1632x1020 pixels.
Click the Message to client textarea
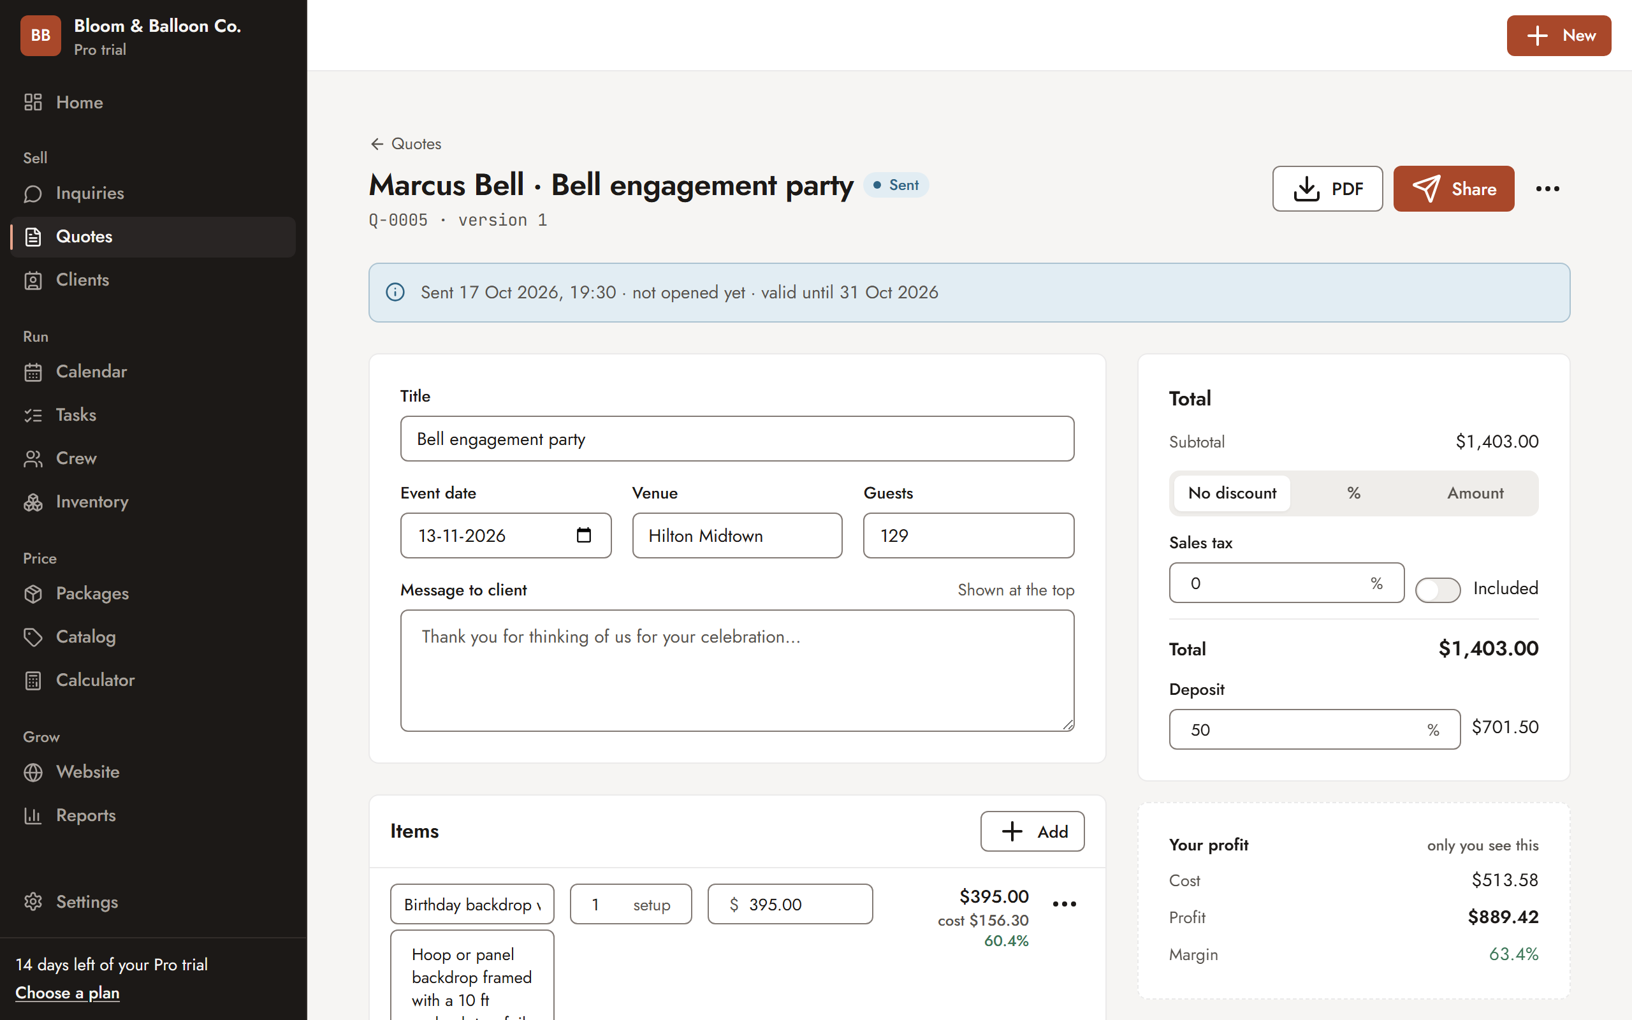coord(737,671)
